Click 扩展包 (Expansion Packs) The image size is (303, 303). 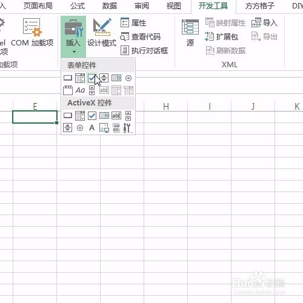[x=222, y=37]
